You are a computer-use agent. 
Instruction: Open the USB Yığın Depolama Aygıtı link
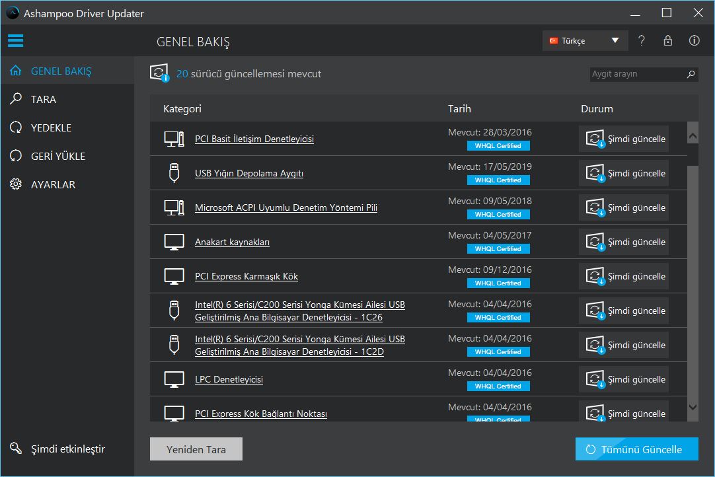pyautogui.click(x=249, y=173)
